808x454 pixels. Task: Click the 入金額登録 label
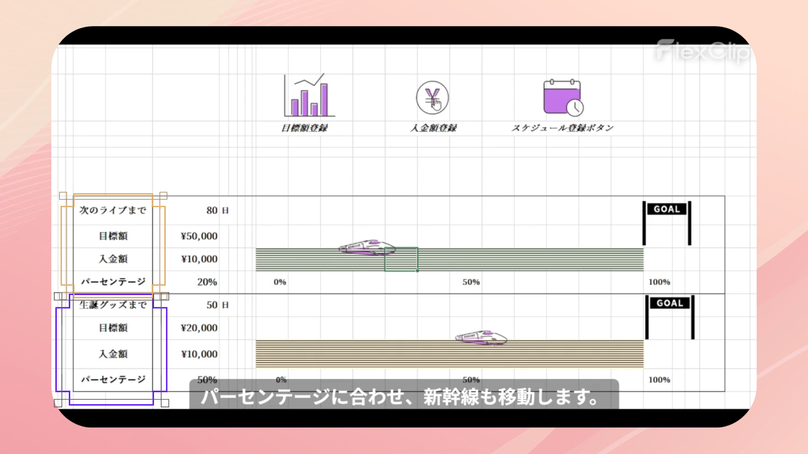click(433, 128)
